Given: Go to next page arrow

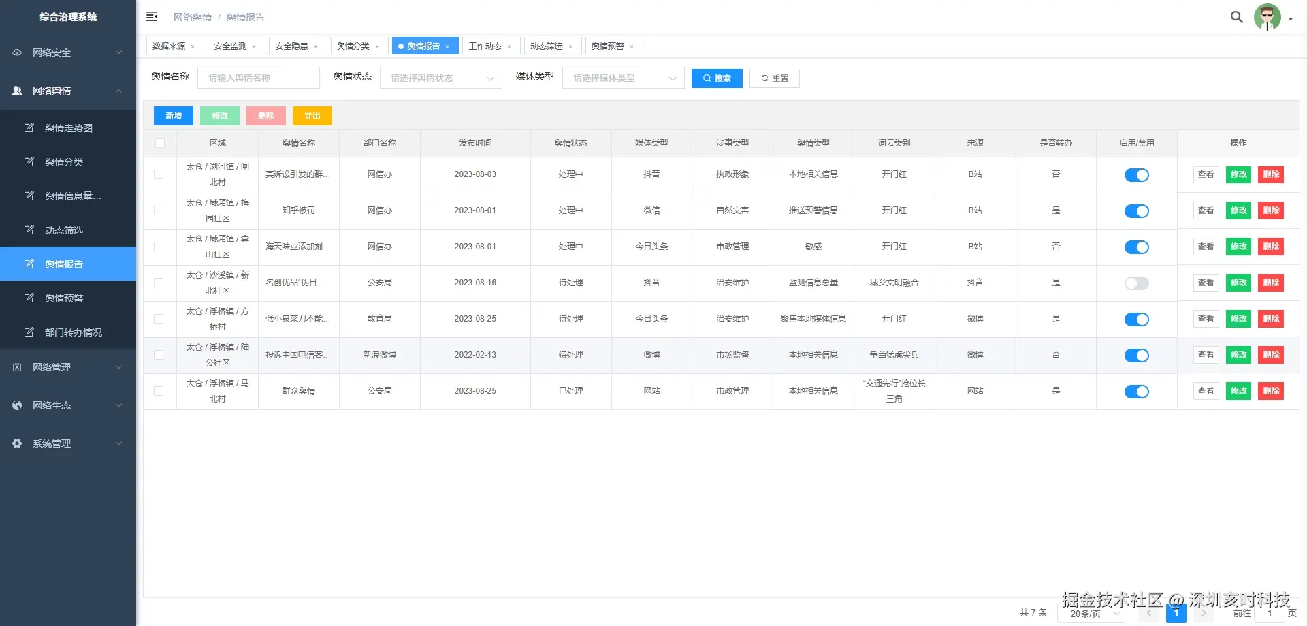Looking at the screenshot, I should coord(1203,613).
